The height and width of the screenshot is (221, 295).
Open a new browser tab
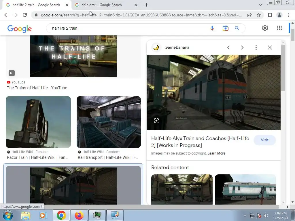point(147,5)
